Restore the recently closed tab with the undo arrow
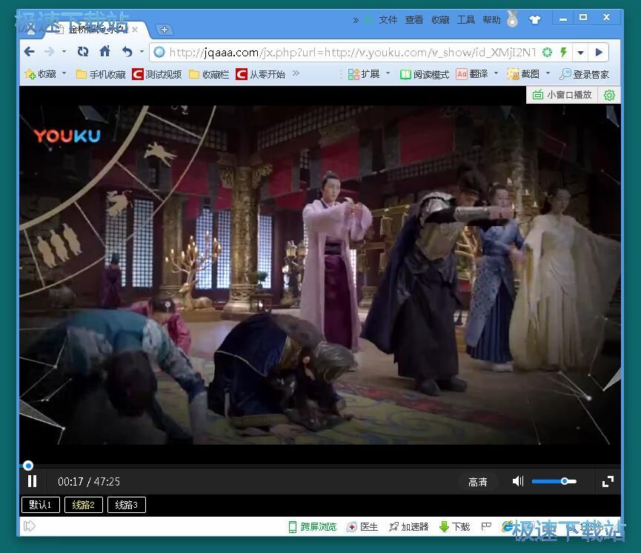 point(127,52)
